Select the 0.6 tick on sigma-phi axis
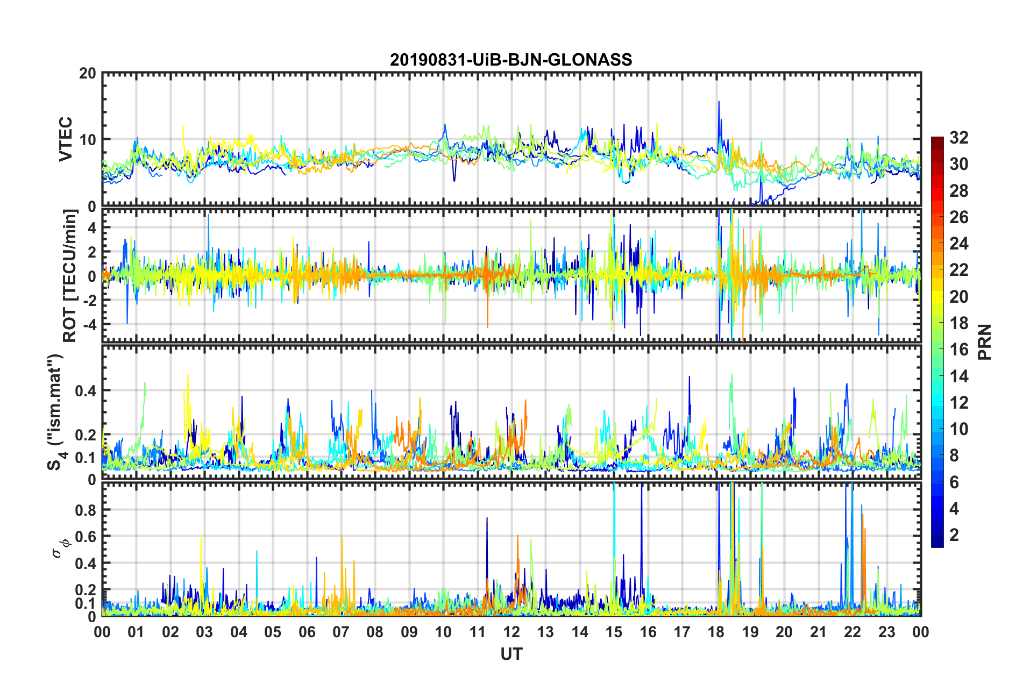The width and height of the screenshot is (1023, 684). [86, 537]
